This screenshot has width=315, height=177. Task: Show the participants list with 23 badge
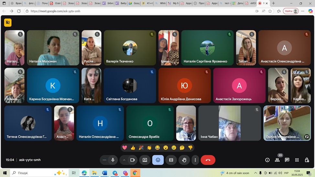[277, 160]
